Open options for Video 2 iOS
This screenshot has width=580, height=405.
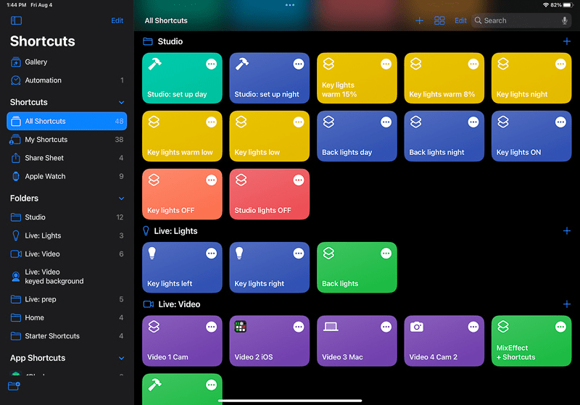point(299,327)
